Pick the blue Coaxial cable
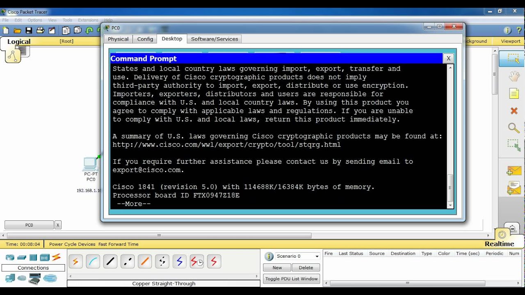Image resolution: width=525 pixels, height=295 pixels. click(179, 261)
